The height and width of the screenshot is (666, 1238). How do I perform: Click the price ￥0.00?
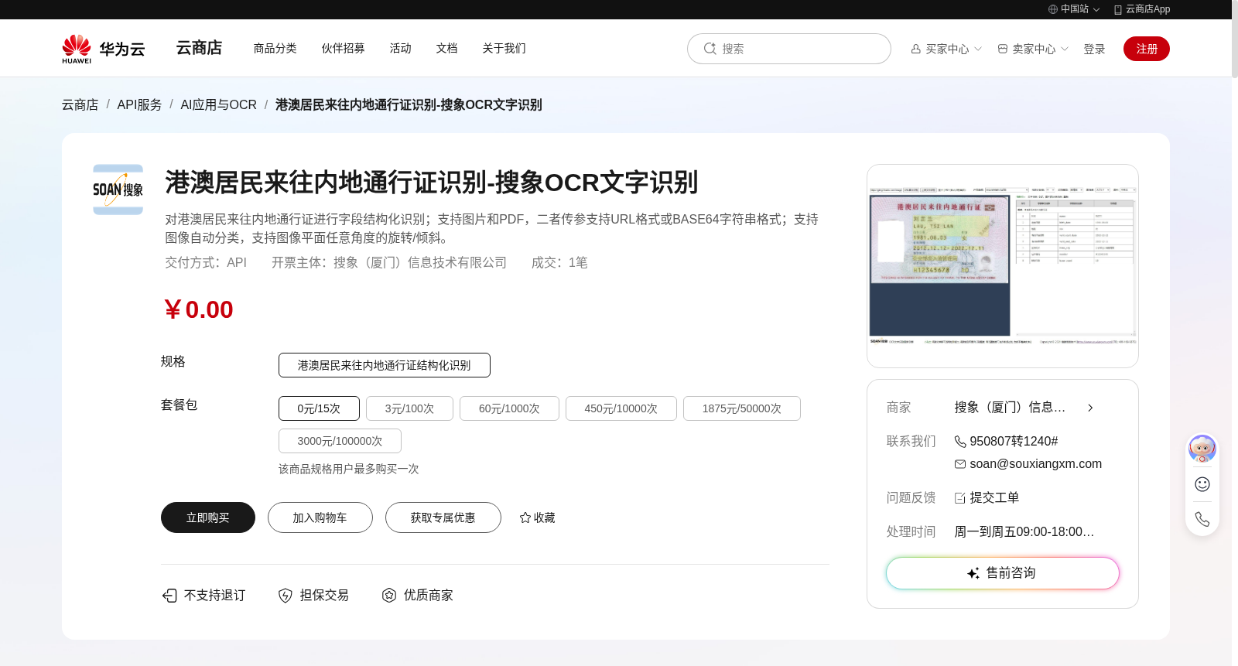pyautogui.click(x=199, y=309)
